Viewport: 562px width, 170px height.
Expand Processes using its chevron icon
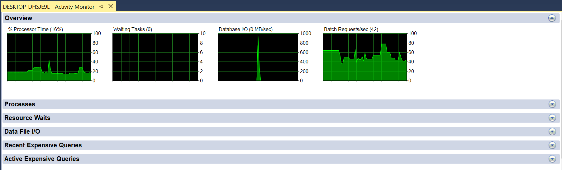point(552,104)
